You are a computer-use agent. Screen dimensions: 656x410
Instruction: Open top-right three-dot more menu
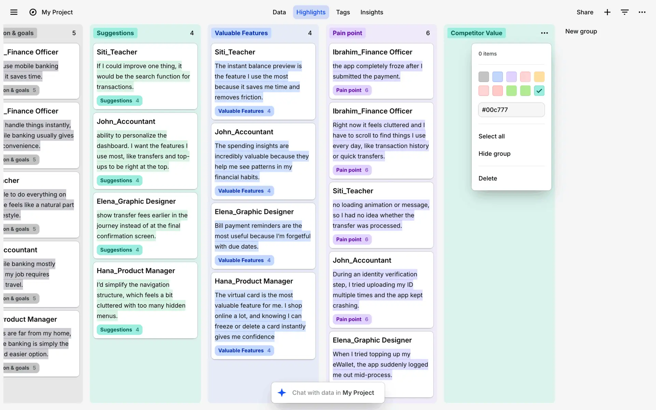642,12
